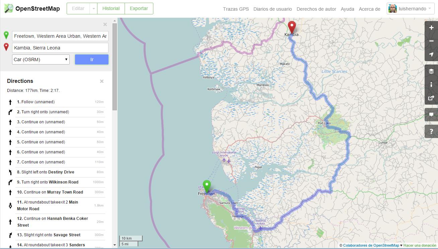
Task: Click the roundabout icon of step 11
Action: pyautogui.click(x=10, y=206)
